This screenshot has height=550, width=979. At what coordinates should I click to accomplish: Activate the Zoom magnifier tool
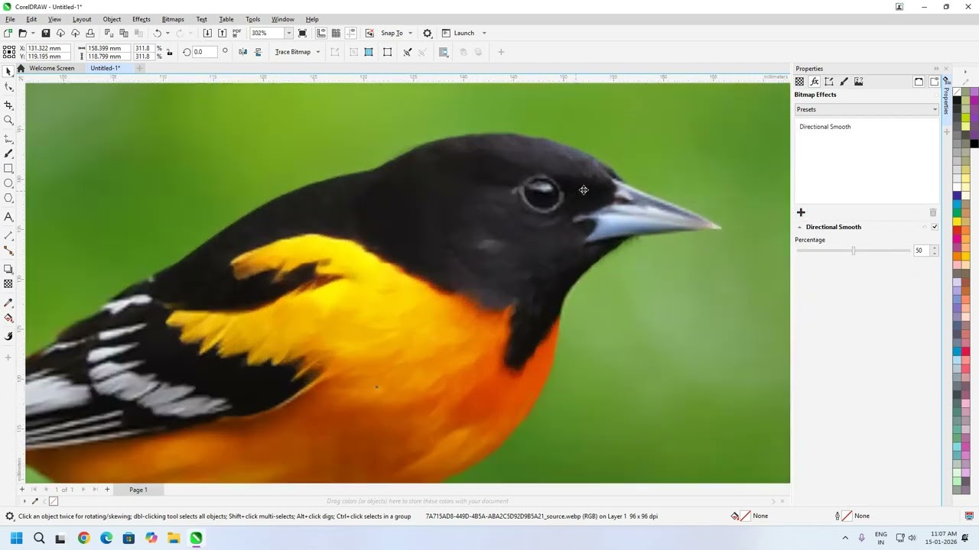8,120
